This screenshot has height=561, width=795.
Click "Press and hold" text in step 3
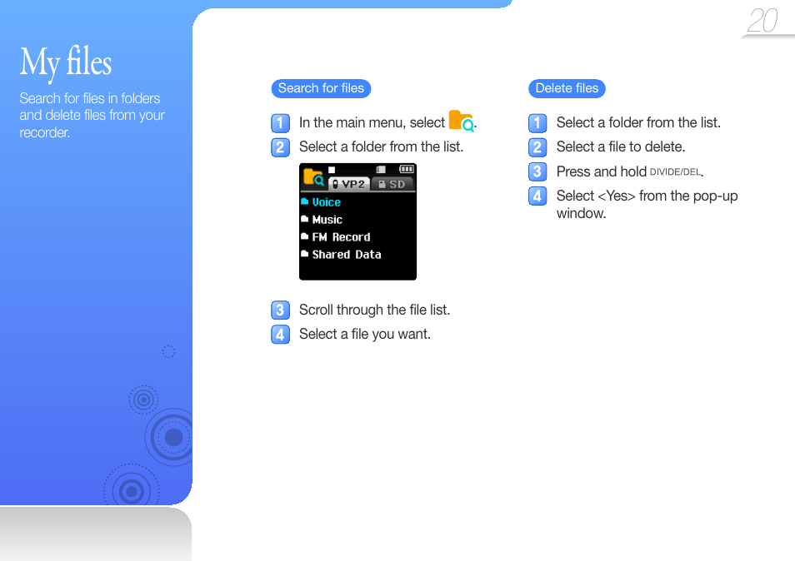(x=602, y=171)
